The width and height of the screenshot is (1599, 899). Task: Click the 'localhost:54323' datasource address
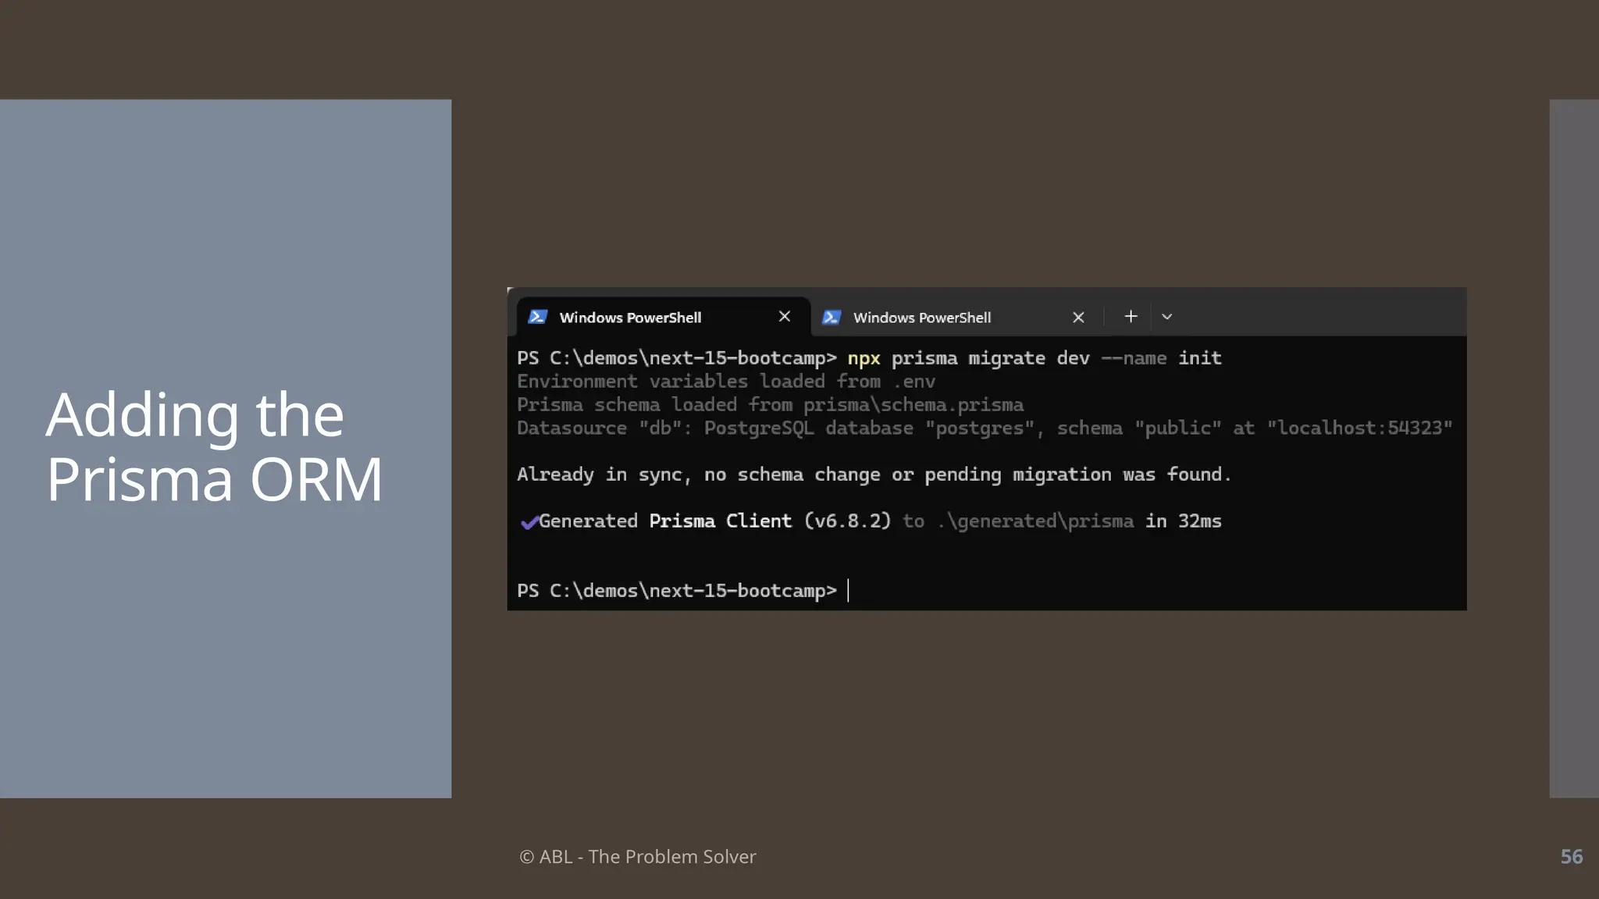tap(1359, 428)
